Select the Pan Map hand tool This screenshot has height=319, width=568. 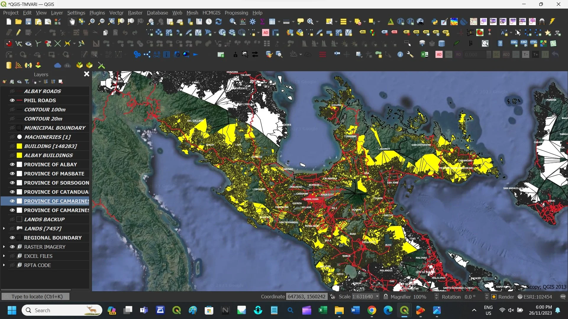(x=72, y=21)
